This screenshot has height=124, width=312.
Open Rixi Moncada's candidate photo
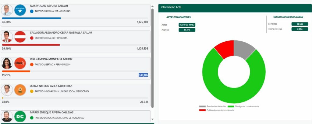pyautogui.click(x=7, y=63)
